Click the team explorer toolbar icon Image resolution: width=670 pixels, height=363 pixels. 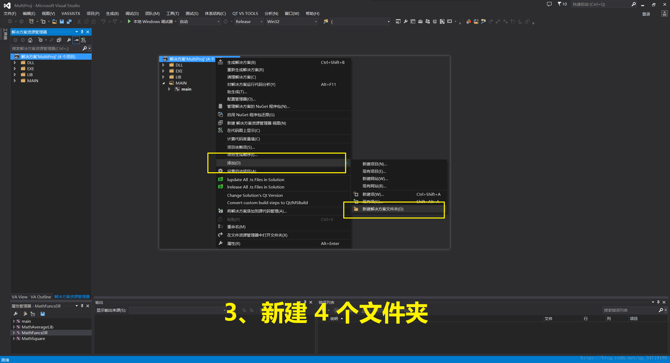pos(428,21)
